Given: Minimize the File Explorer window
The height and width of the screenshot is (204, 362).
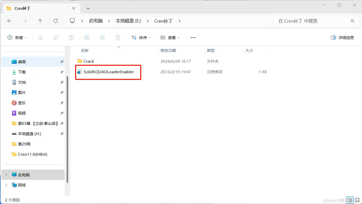Looking at the screenshot, I should pyautogui.click(x=325, y=5).
